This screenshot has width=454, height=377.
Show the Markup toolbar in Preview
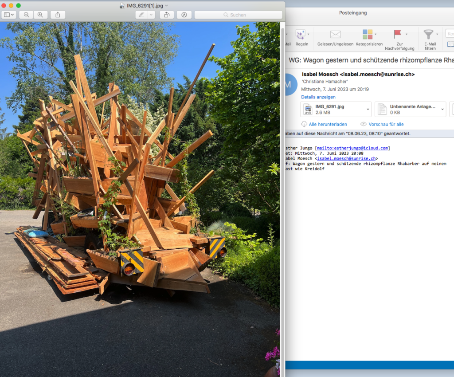click(x=184, y=15)
